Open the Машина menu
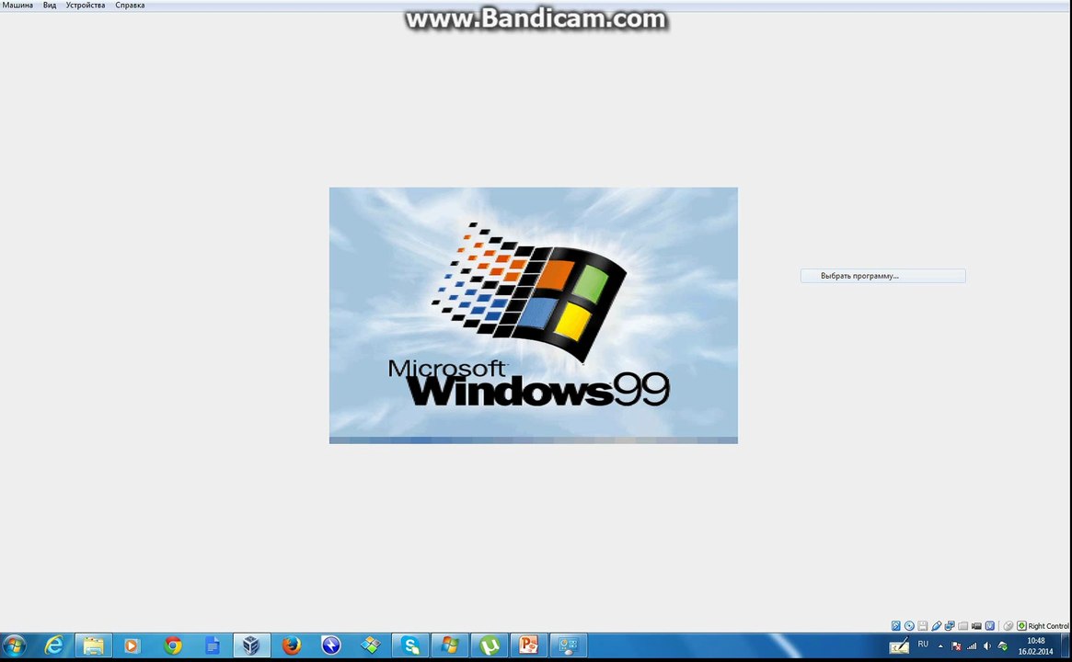The width and height of the screenshot is (1072, 662). point(17,5)
